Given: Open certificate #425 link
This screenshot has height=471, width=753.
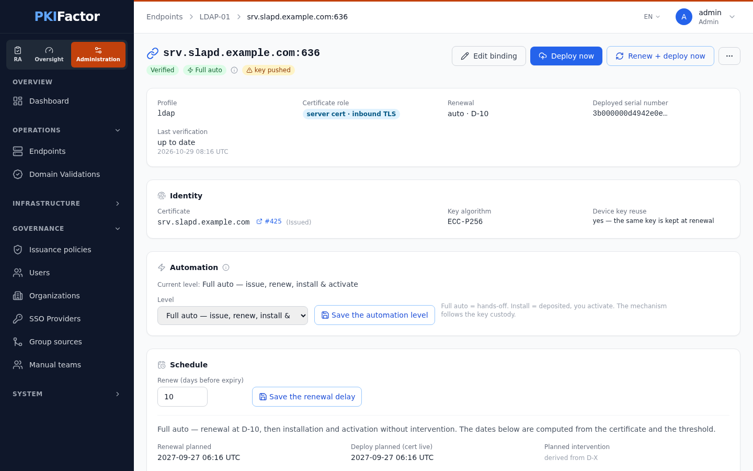Looking at the screenshot, I should pos(269,221).
